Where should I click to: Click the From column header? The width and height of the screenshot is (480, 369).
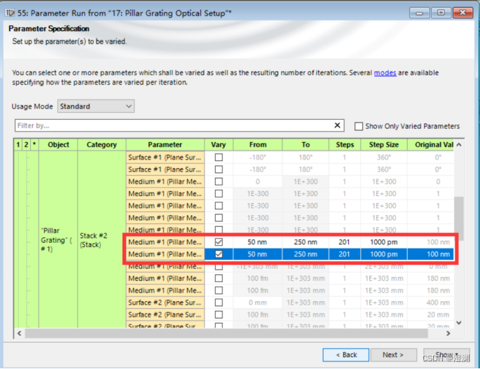(x=258, y=145)
